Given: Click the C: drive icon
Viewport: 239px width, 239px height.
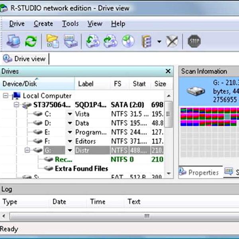Looking at the screenshot, I should [38, 114].
